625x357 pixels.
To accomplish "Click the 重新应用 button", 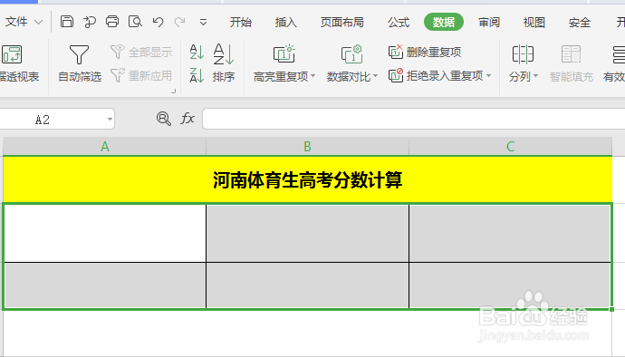I will coord(141,75).
